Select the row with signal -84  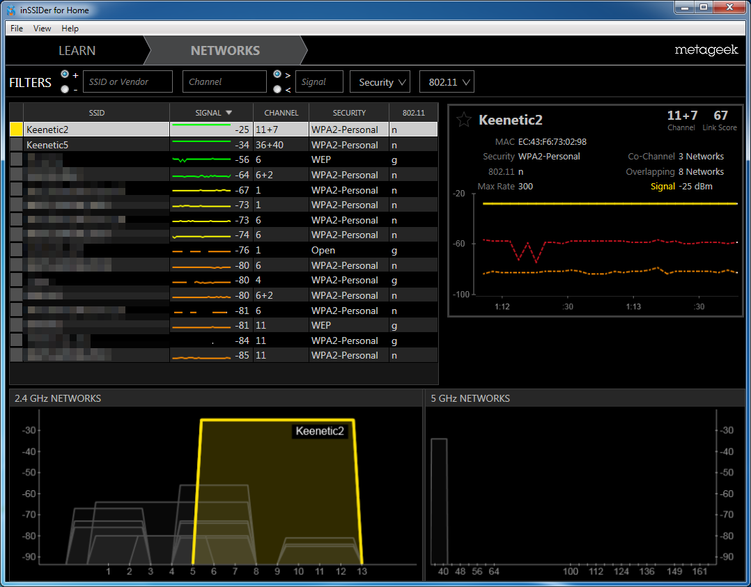coord(224,341)
